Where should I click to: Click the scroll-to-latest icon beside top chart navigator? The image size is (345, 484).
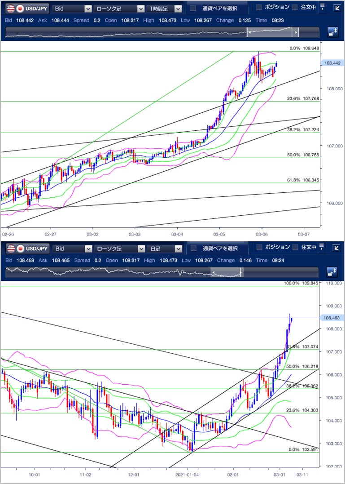click(x=332, y=32)
